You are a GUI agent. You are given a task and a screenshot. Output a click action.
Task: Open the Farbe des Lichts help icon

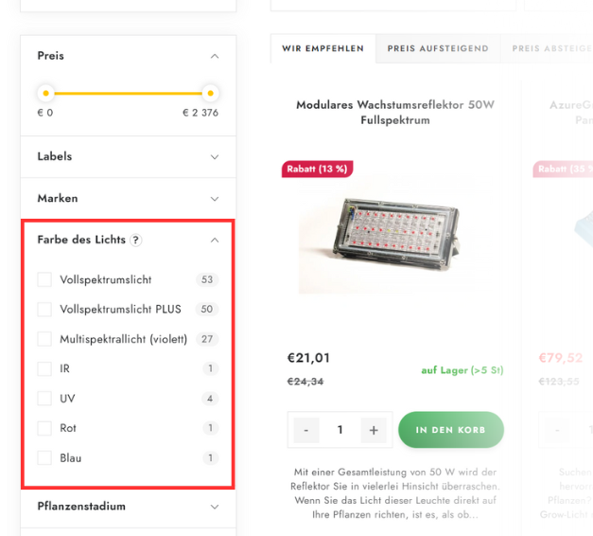(x=136, y=240)
